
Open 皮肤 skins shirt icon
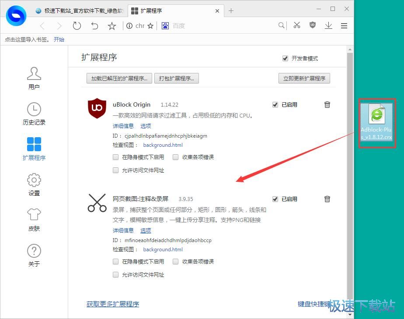point(34,220)
